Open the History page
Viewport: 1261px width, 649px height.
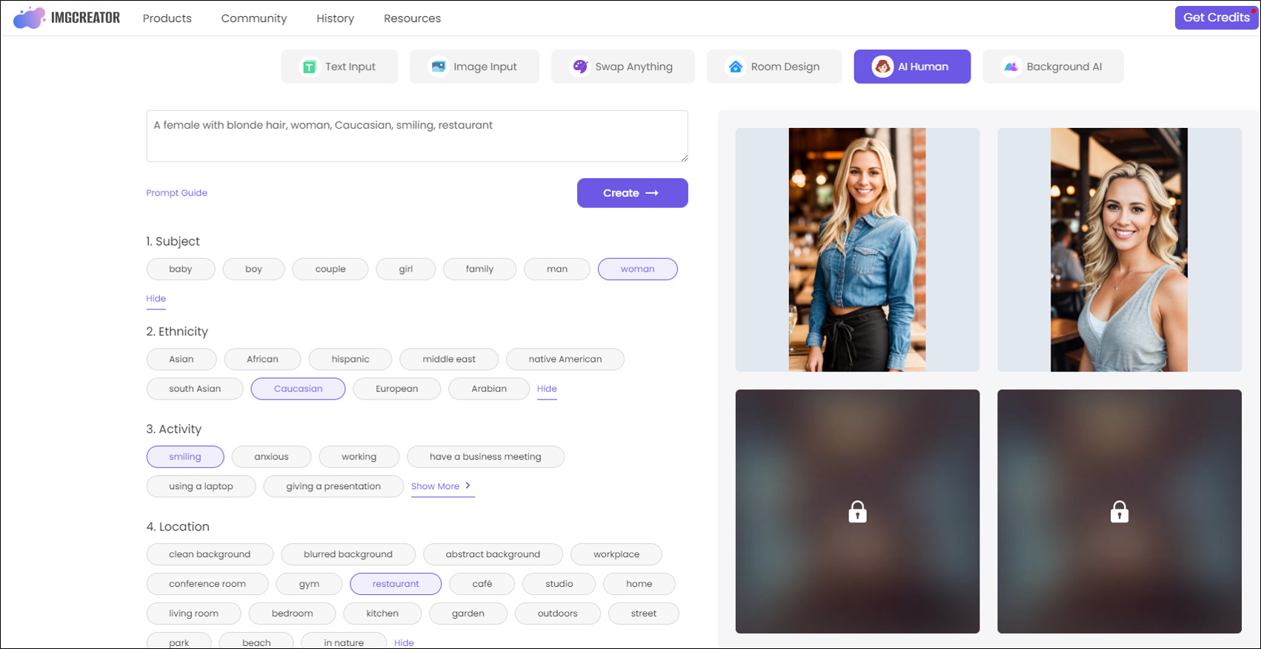tap(335, 19)
